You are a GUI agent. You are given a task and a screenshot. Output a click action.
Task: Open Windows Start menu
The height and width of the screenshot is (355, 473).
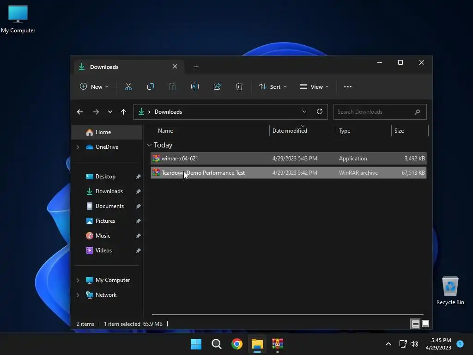[196, 344]
